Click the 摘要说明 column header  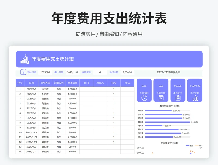click(x=59, y=83)
